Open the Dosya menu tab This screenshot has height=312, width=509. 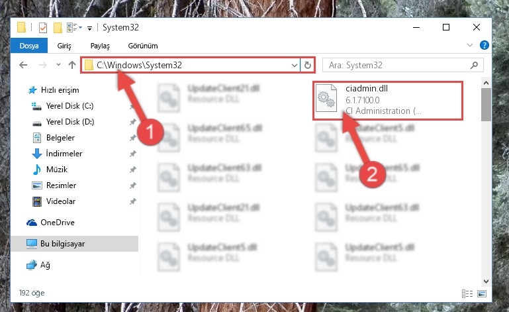coord(29,46)
